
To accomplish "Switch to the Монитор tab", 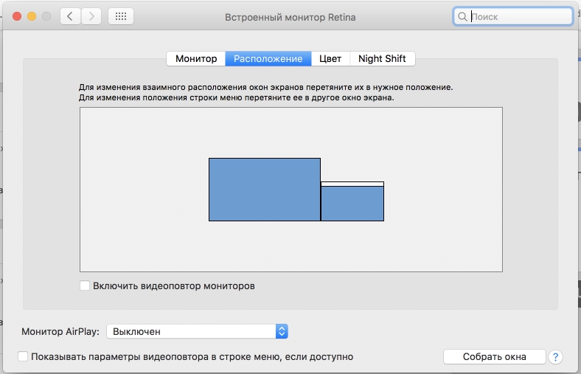I will pyautogui.click(x=196, y=59).
